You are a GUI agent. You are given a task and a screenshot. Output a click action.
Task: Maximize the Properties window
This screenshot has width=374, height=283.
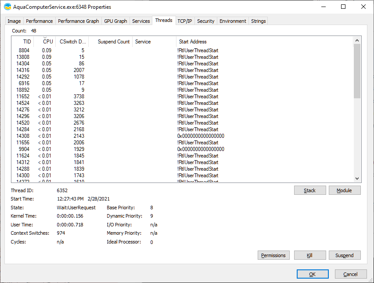click(343, 7)
